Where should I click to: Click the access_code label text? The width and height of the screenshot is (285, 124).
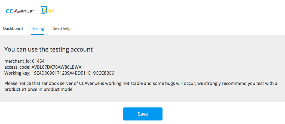[x=17, y=67]
